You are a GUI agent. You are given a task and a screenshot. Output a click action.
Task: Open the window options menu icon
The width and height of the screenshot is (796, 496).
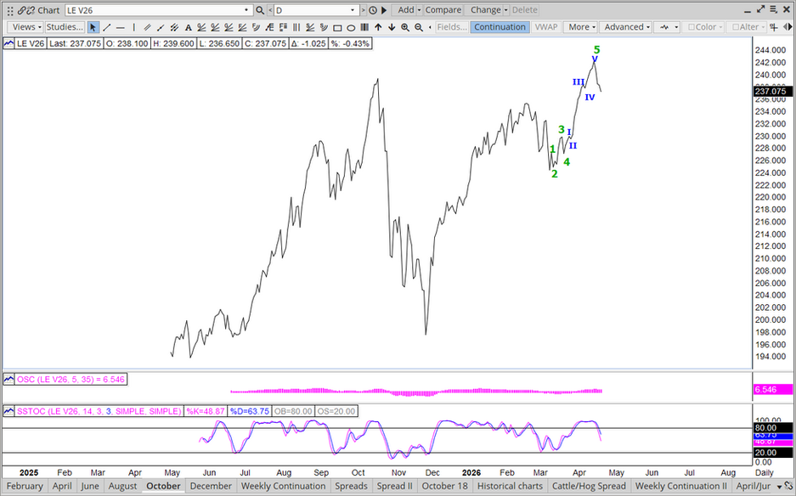point(774,9)
